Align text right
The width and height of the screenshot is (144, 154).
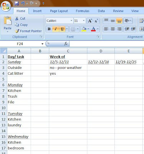pos(119,29)
